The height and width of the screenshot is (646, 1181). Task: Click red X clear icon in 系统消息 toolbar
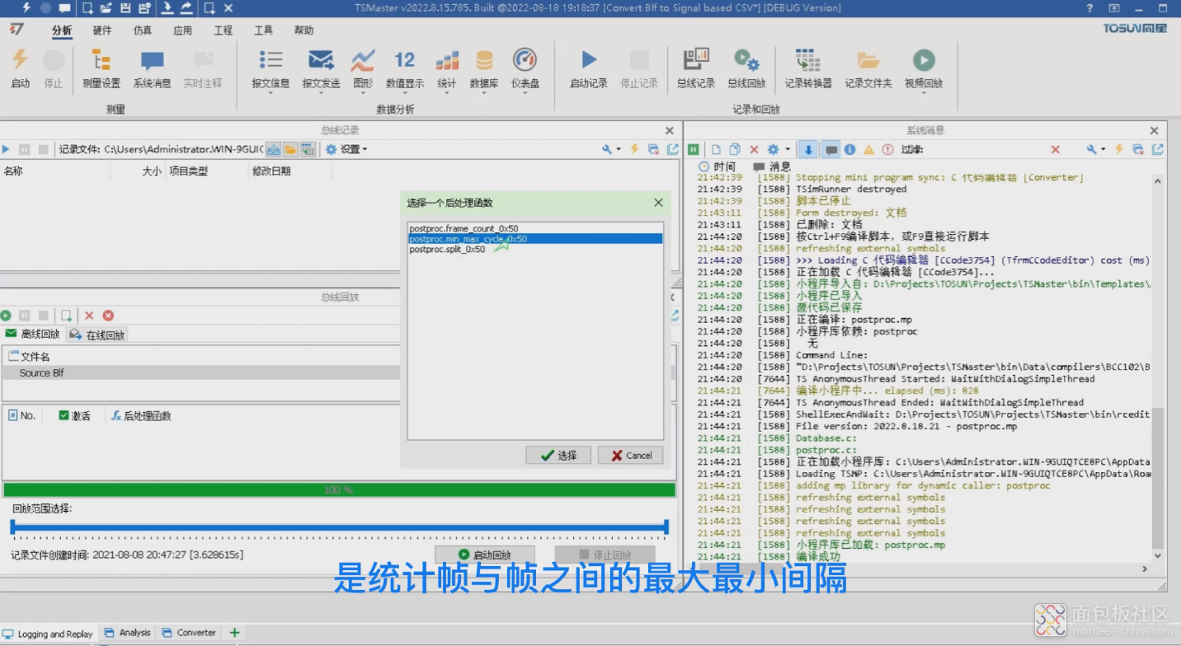(x=754, y=149)
